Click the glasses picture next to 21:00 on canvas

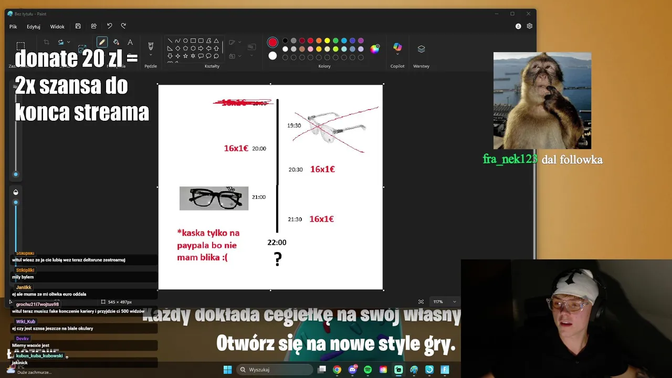coord(214,198)
